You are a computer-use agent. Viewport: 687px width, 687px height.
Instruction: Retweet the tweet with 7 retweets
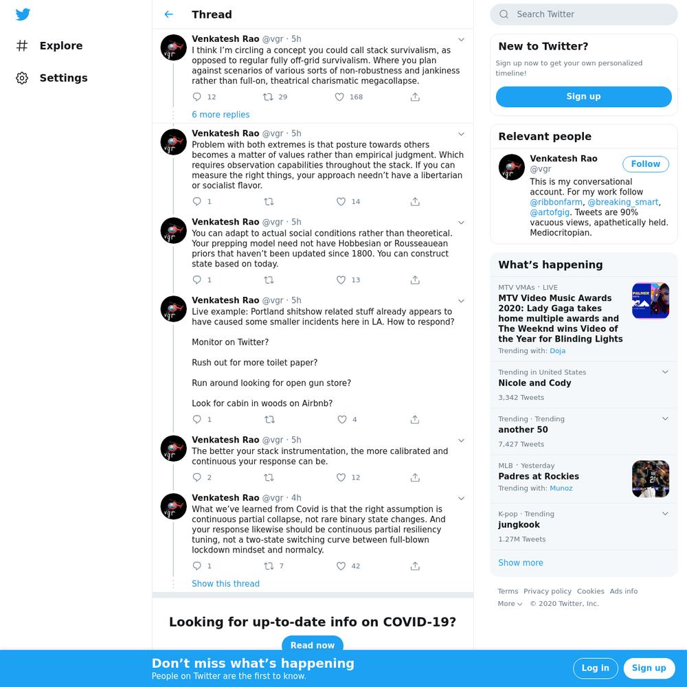(269, 566)
